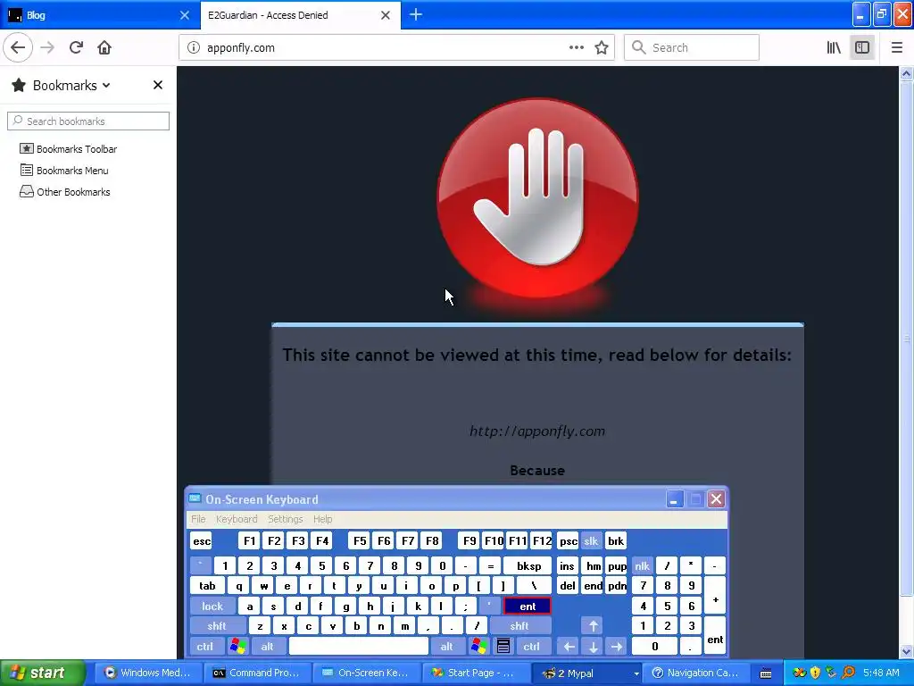Toggle the sidebar view button
The height and width of the screenshot is (686, 914).
pyautogui.click(x=862, y=48)
